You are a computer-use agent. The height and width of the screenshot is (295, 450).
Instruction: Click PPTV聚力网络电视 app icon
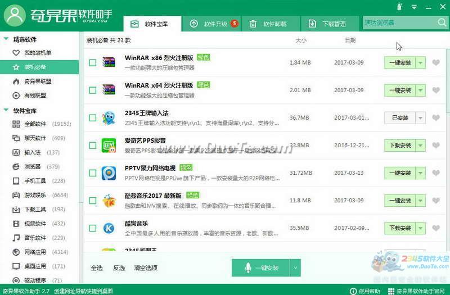click(x=109, y=173)
